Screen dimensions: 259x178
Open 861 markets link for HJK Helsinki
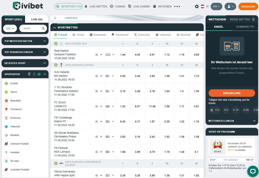107,76
